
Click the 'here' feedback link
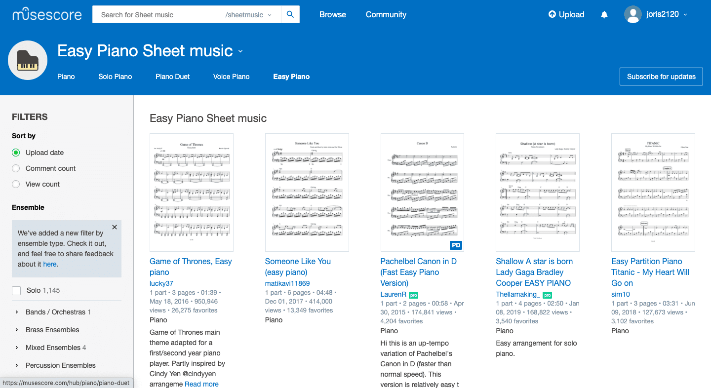tap(49, 264)
